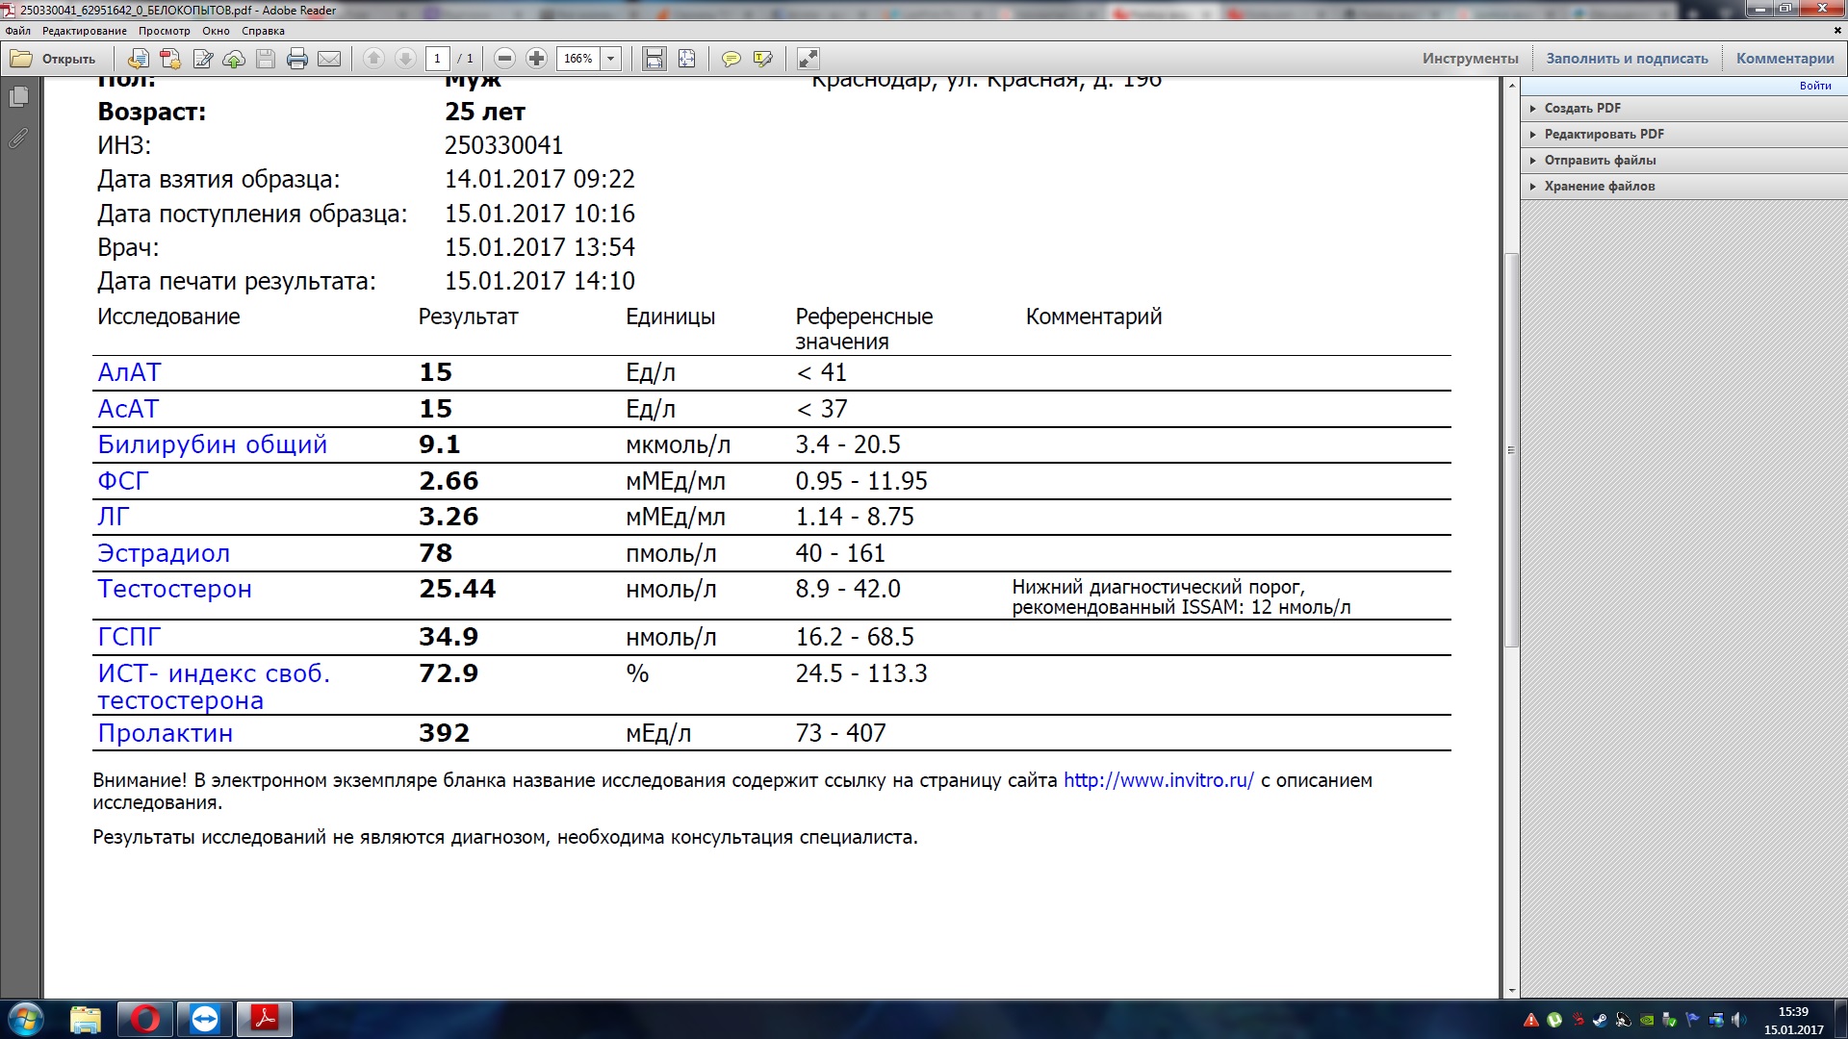The image size is (1848, 1039).
Task: Click the Print file icon
Action: [297, 59]
